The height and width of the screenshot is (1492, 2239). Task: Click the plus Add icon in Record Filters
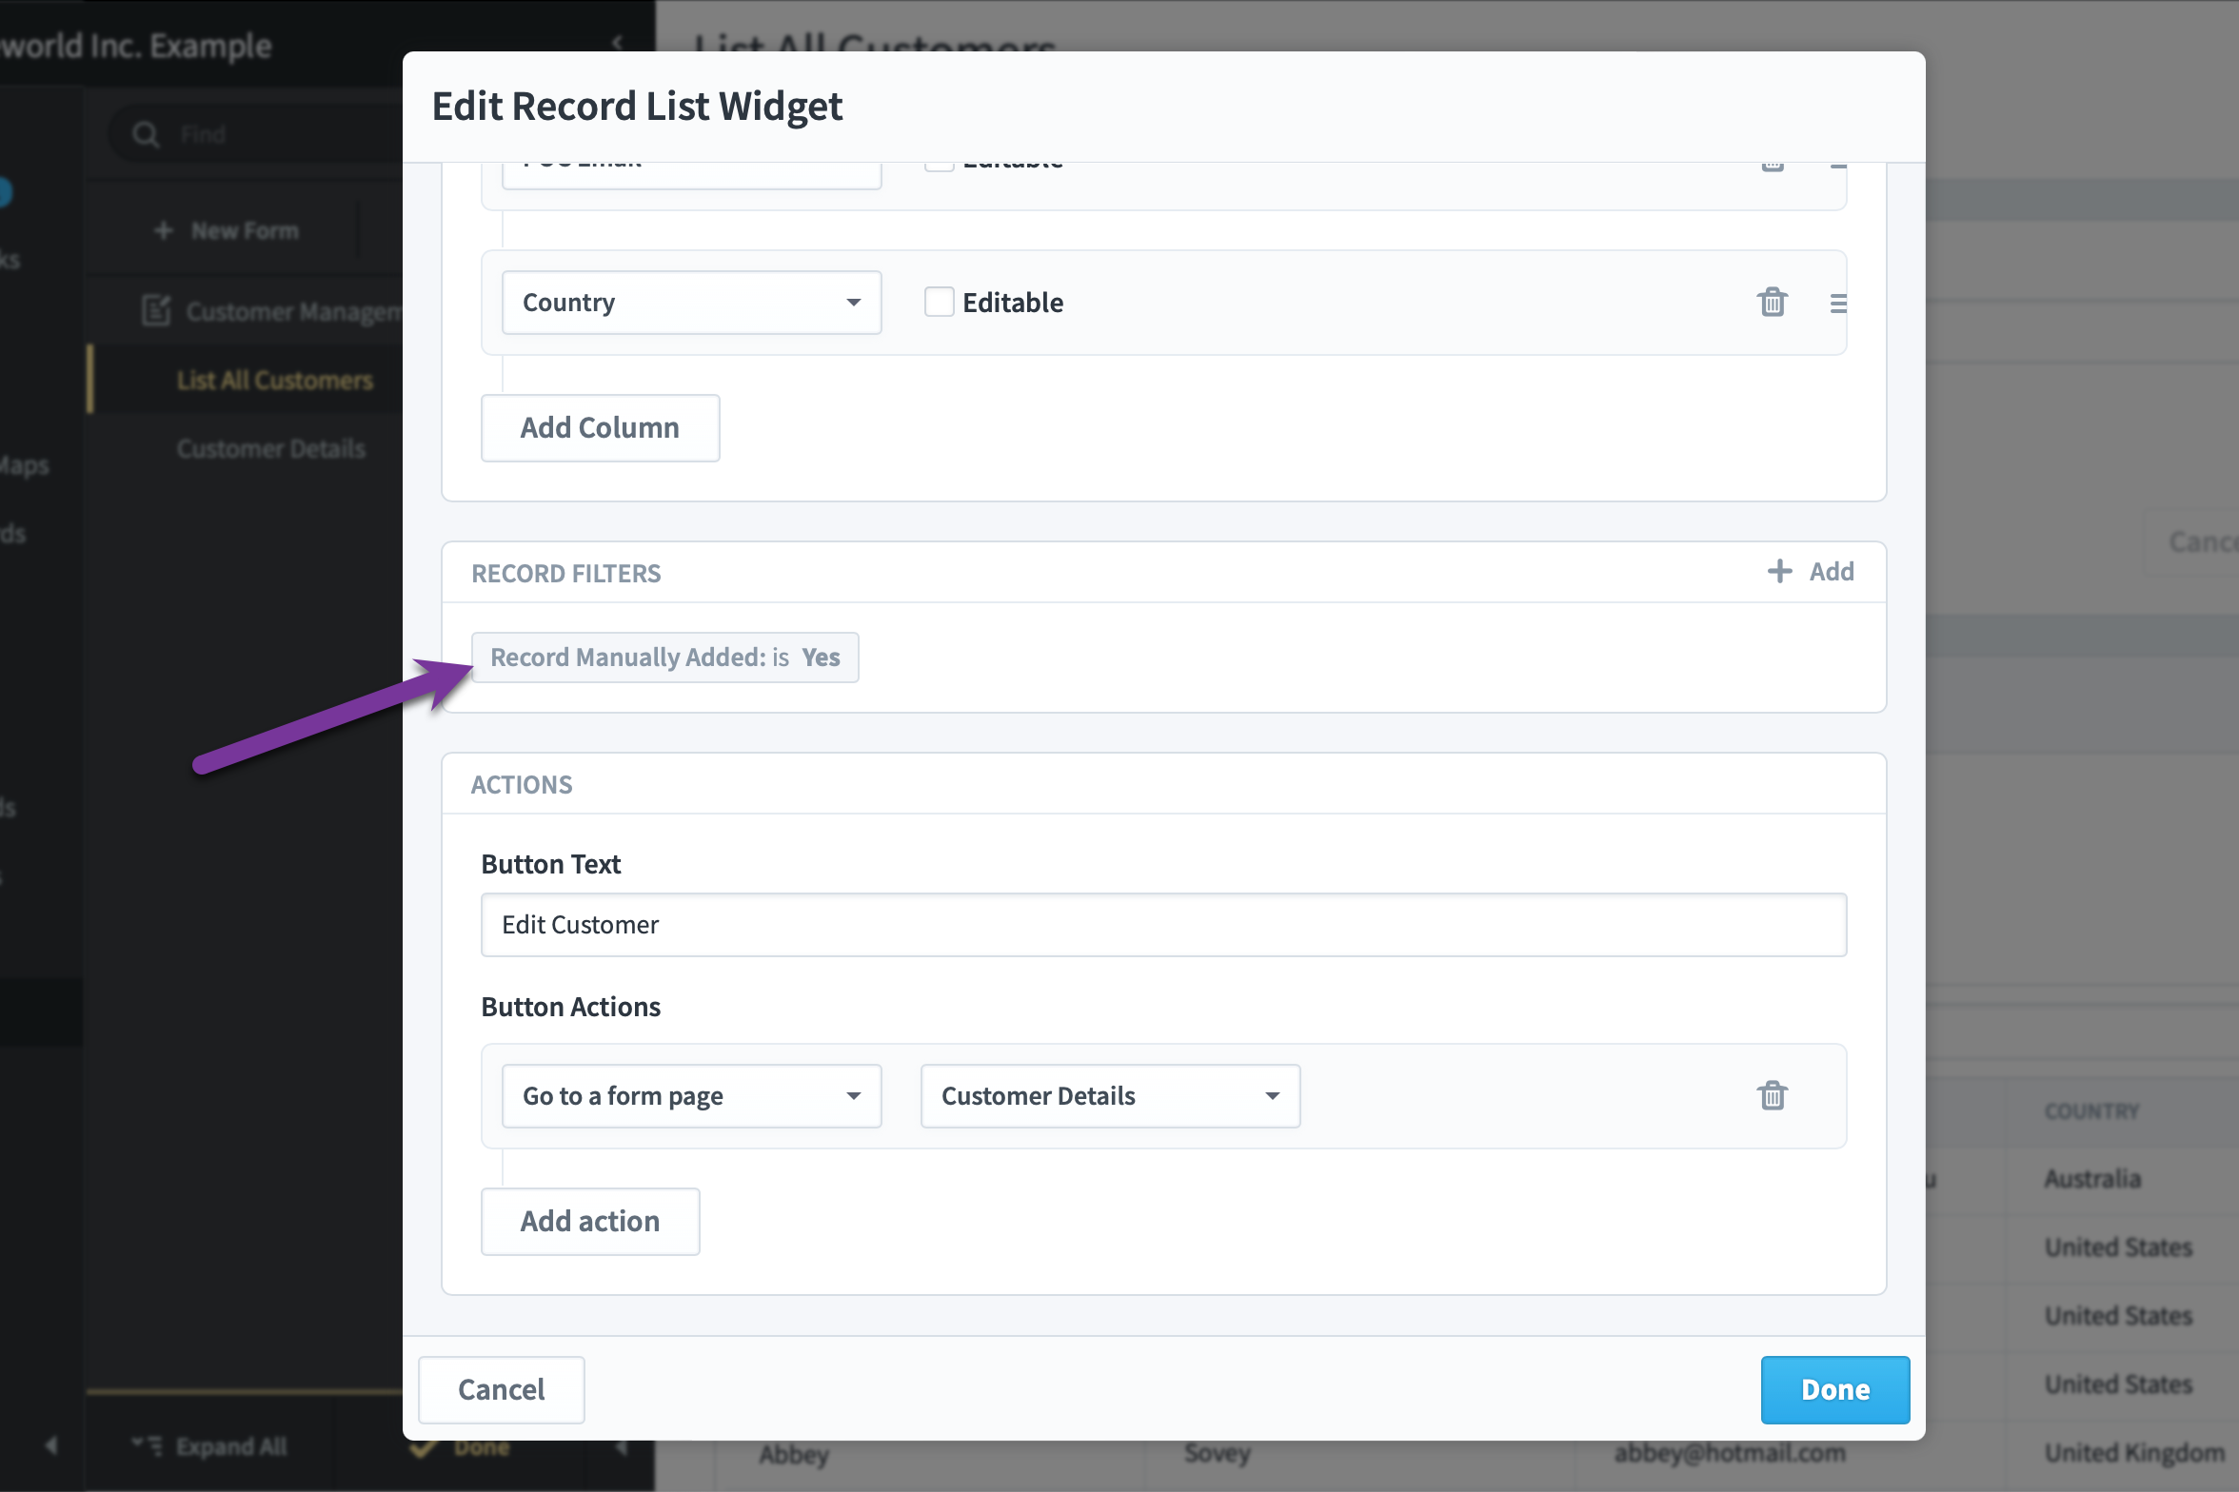[1779, 571]
